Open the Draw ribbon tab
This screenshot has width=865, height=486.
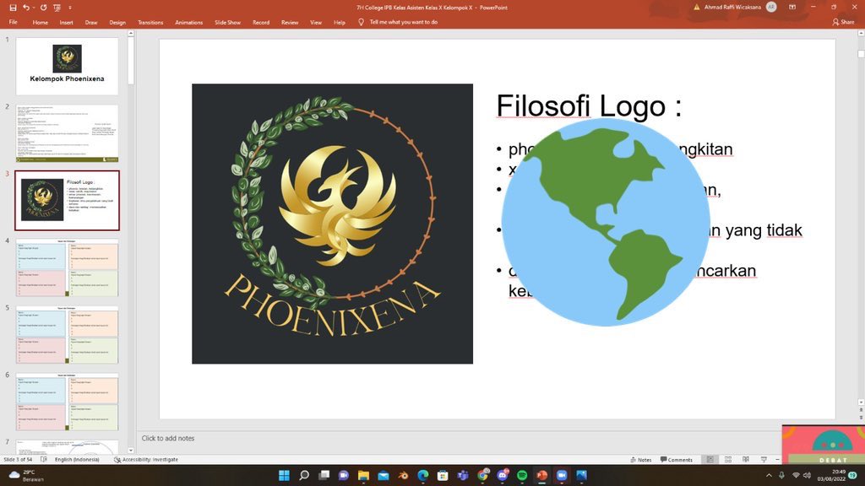91,22
